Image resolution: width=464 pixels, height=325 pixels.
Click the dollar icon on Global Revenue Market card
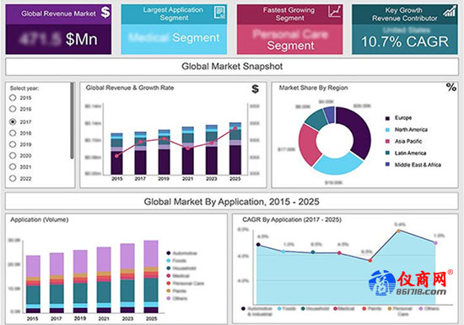[105, 13]
